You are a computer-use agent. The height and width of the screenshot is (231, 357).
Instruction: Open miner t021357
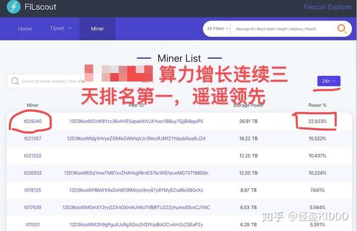point(33,139)
